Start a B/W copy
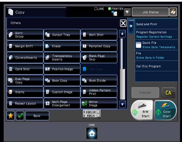Viewport: 182px width, 142px height. [142, 110]
